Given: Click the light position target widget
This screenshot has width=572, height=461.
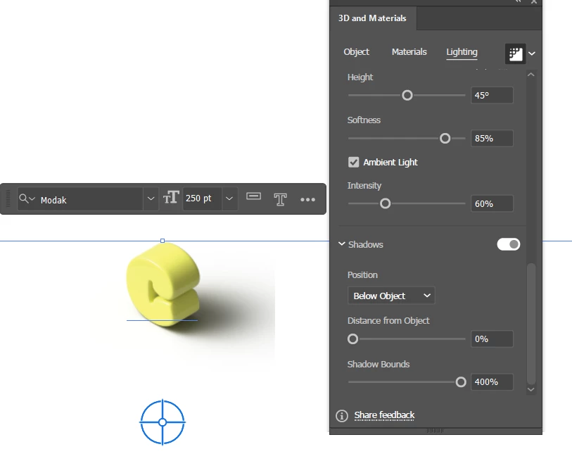Looking at the screenshot, I should point(163,422).
